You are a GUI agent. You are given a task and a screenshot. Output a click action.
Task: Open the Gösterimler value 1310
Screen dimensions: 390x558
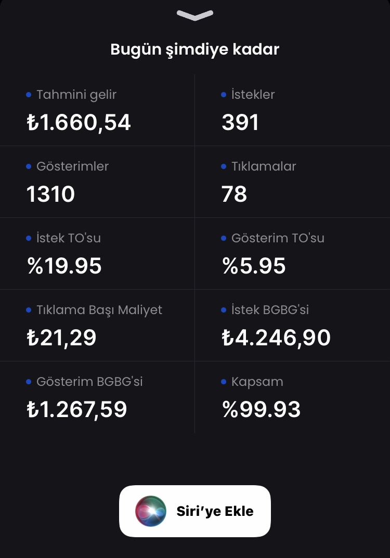[x=50, y=194]
